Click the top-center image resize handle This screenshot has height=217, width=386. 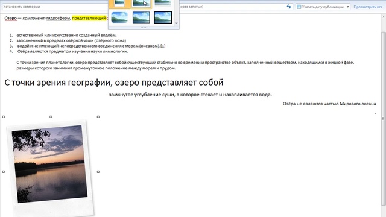(x=51, y=117)
